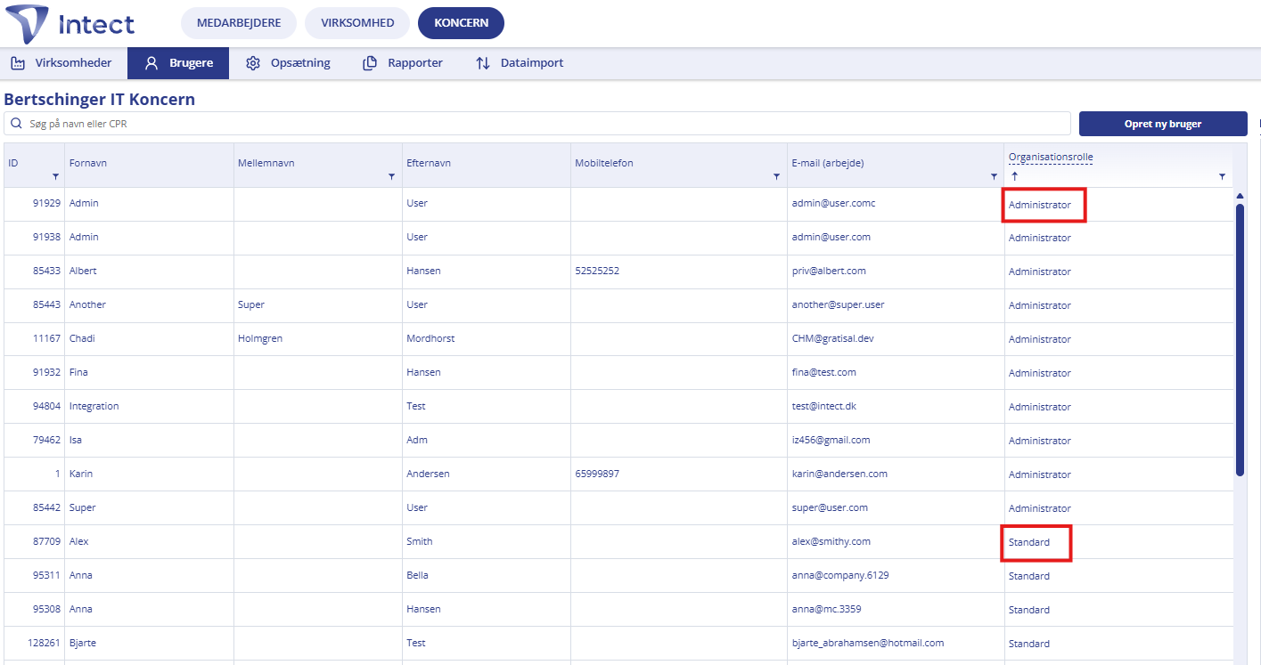
Task: Click first name Alex
Action: click(79, 541)
